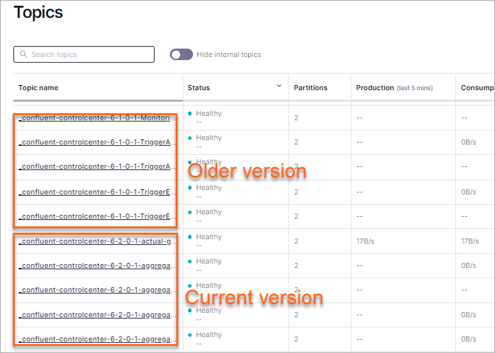Click the 17B/s production value for actual-g
Viewport: 495px width, 353px height.
point(365,242)
